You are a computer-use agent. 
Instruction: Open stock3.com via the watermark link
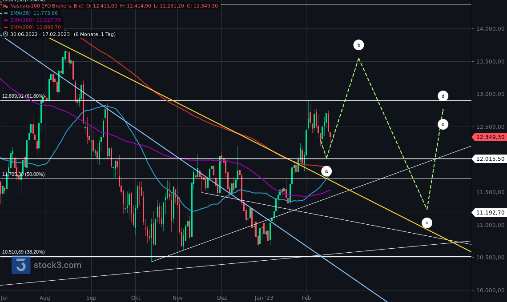[57, 265]
